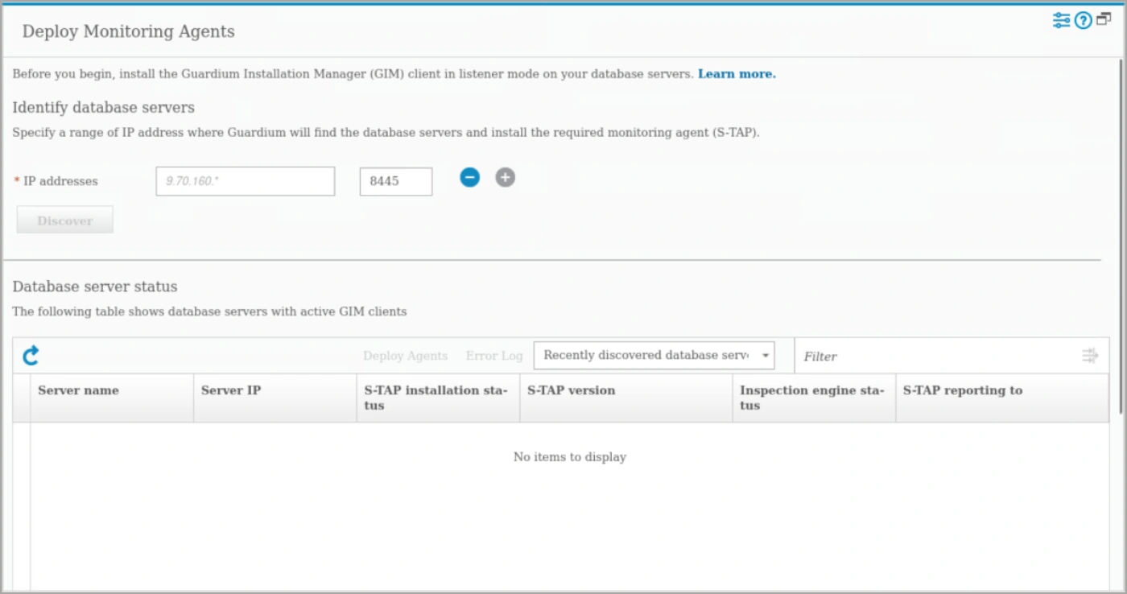Screen dimensions: 1127x594
Task: Select the port field showing 8445
Action: (396, 181)
